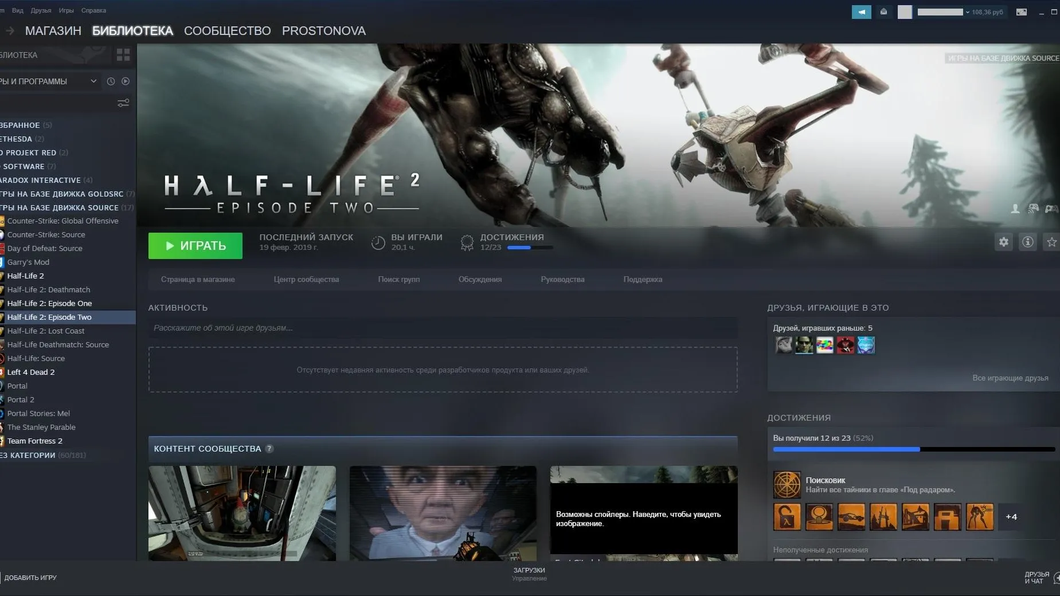
Task: Click the green Играть button
Action: pos(195,246)
